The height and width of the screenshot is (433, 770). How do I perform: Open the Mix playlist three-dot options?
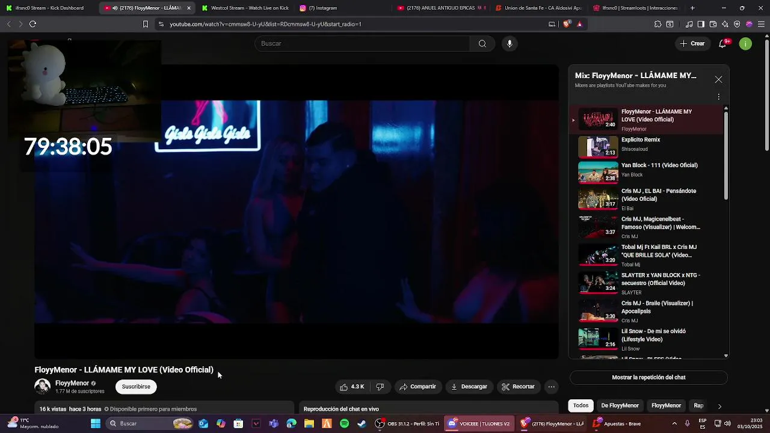click(x=718, y=97)
